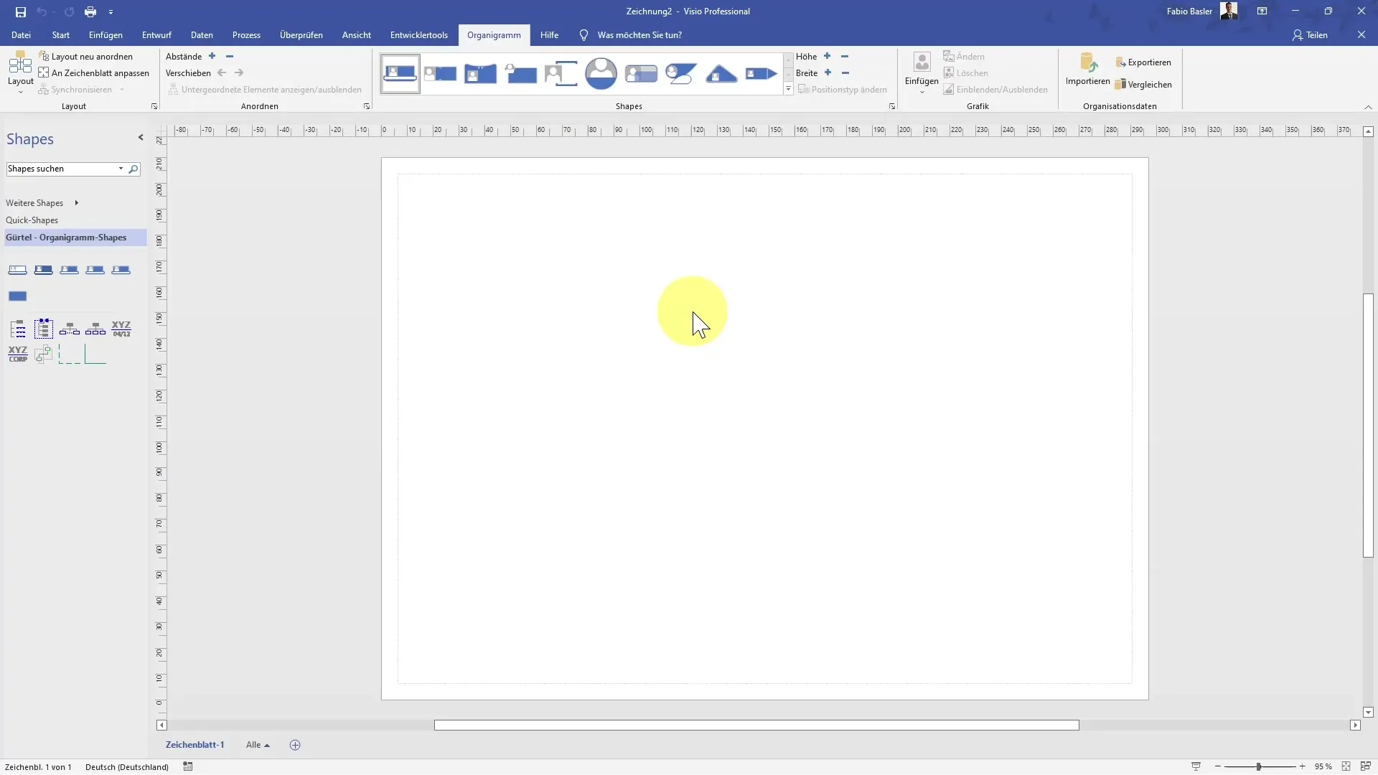Move shape left with Verschieben left arrow

click(x=222, y=72)
